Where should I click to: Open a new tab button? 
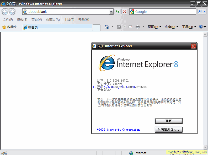(x=97, y=28)
